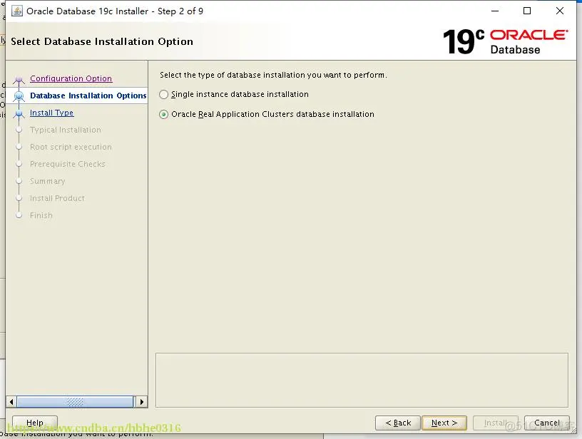
Task: Click the Java installer icon in title bar
Action: pyautogui.click(x=17, y=11)
